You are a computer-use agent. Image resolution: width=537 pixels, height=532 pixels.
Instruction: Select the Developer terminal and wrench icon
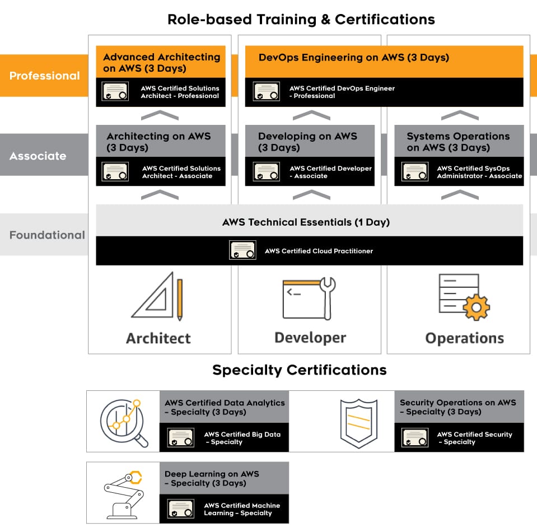[309, 298]
